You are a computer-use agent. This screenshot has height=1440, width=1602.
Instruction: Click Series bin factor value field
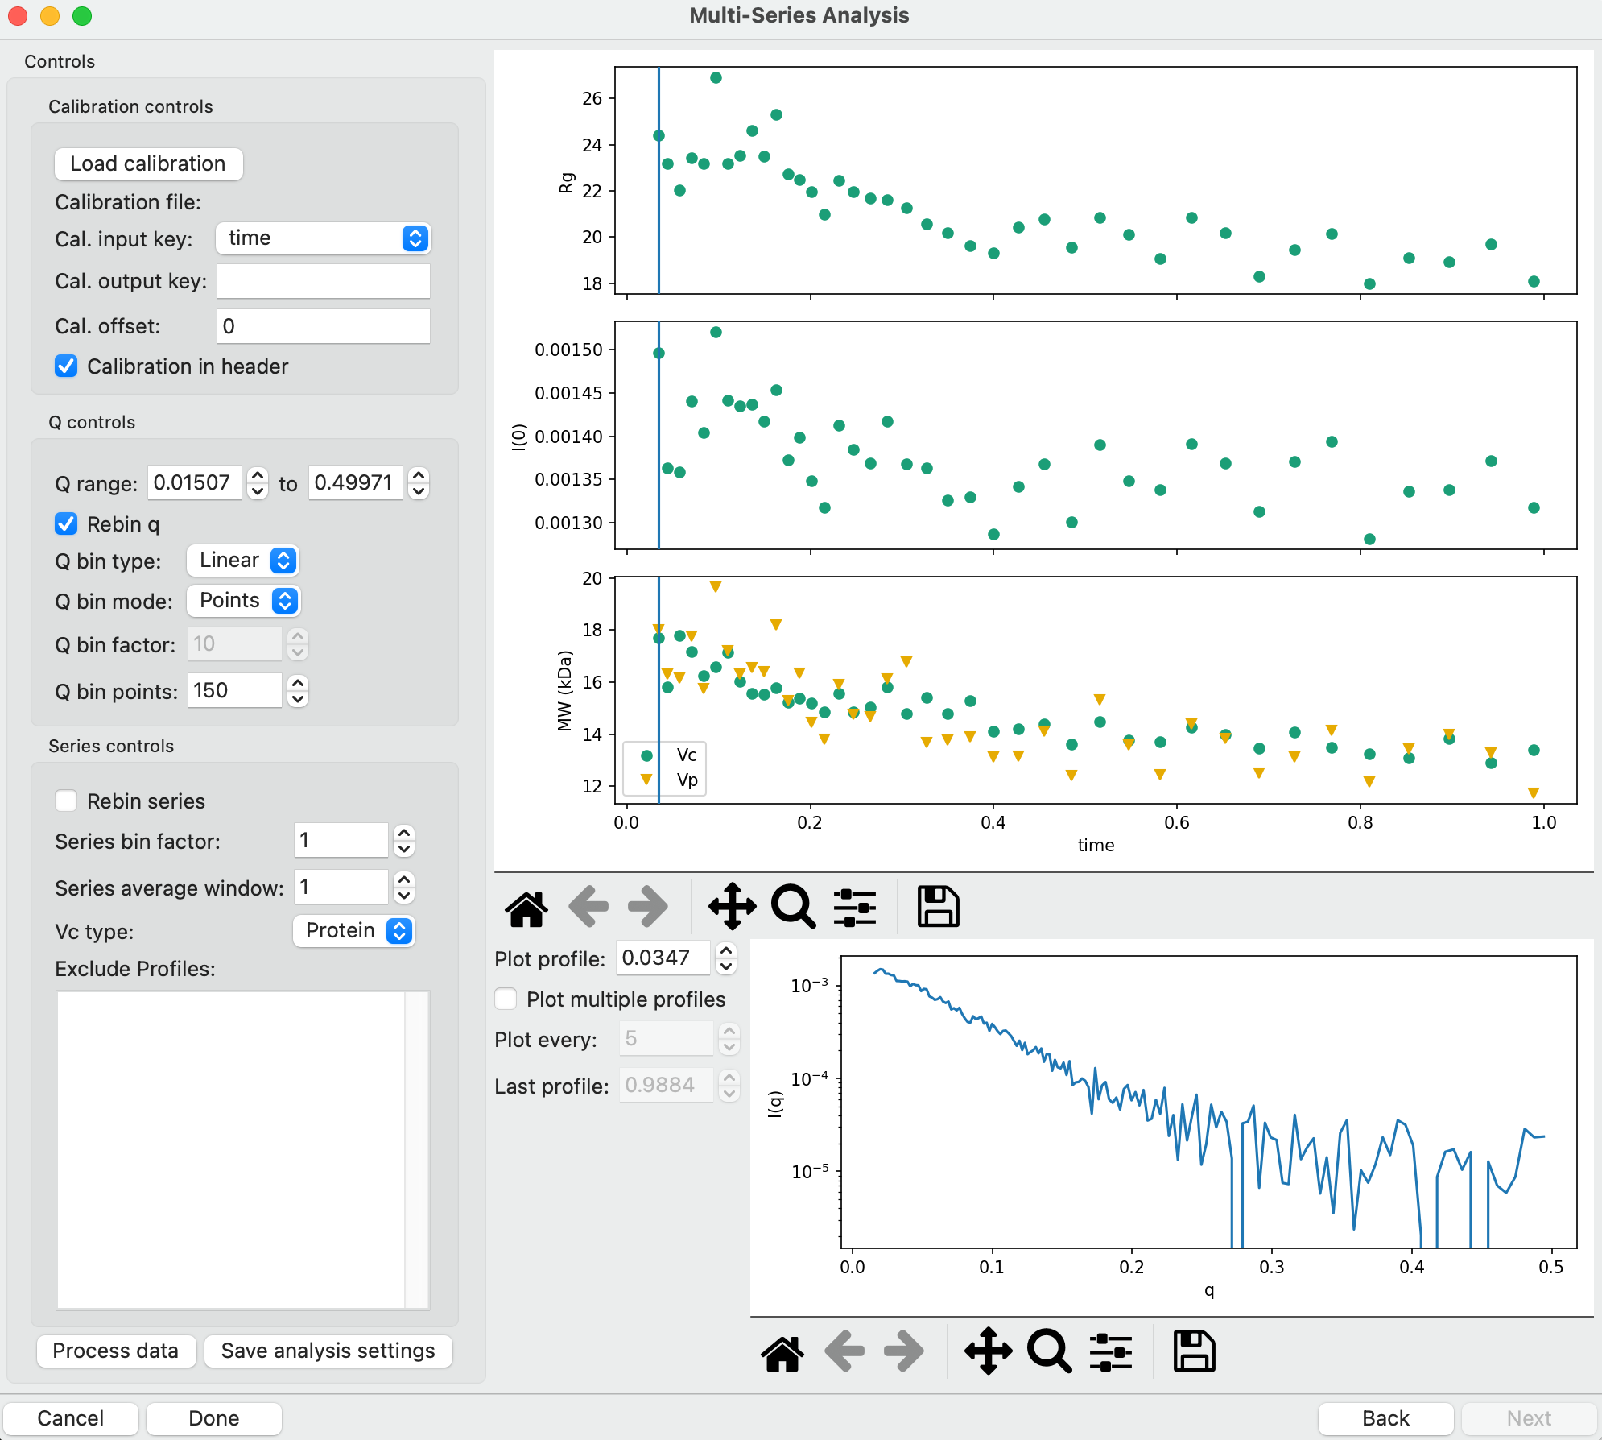[341, 840]
